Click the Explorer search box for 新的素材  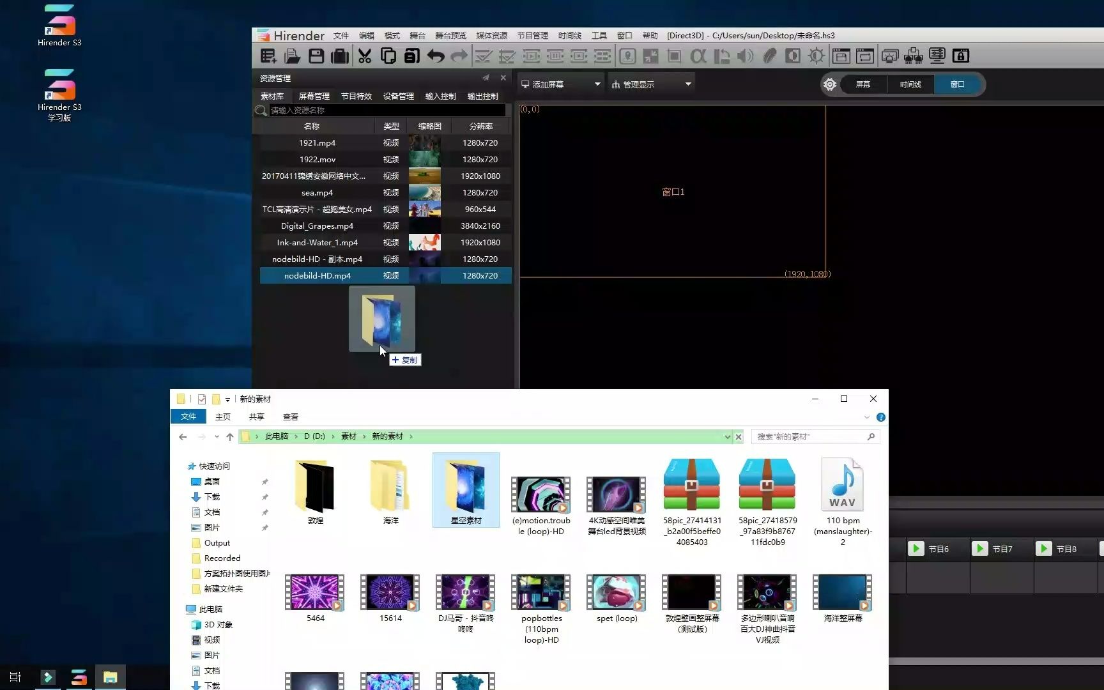815,437
